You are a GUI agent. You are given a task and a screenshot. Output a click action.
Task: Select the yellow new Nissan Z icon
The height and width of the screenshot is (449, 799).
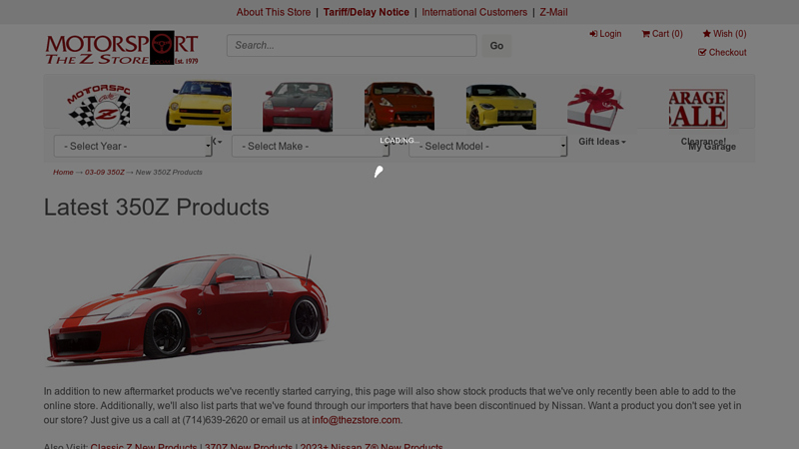[x=501, y=107]
